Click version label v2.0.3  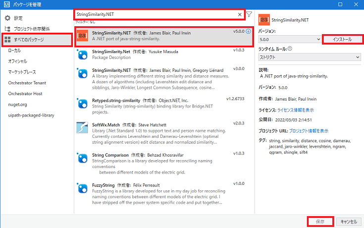[x=239, y=123]
